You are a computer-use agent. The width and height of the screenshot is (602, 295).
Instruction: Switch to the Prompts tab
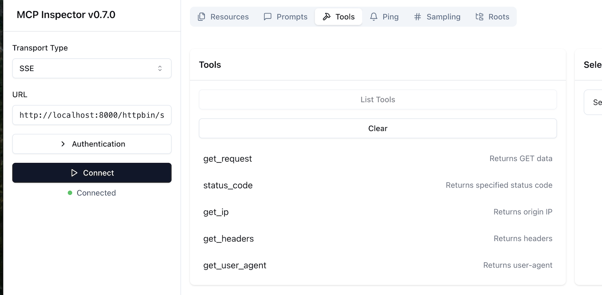tap(286, 16)
